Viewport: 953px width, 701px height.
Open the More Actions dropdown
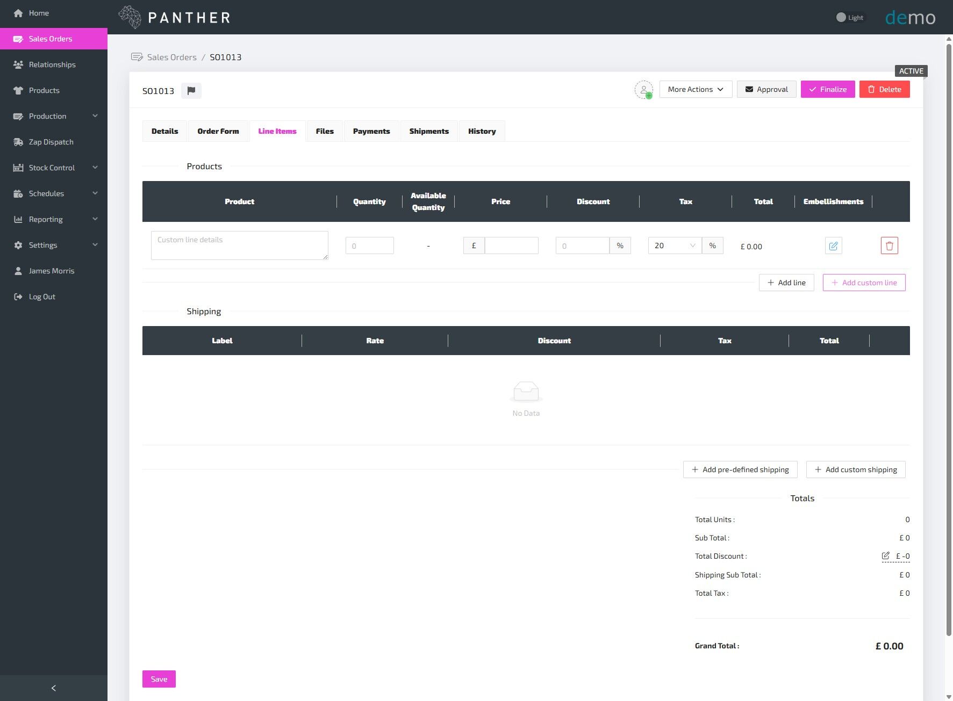pyautogui.click(x=696, y=89)
